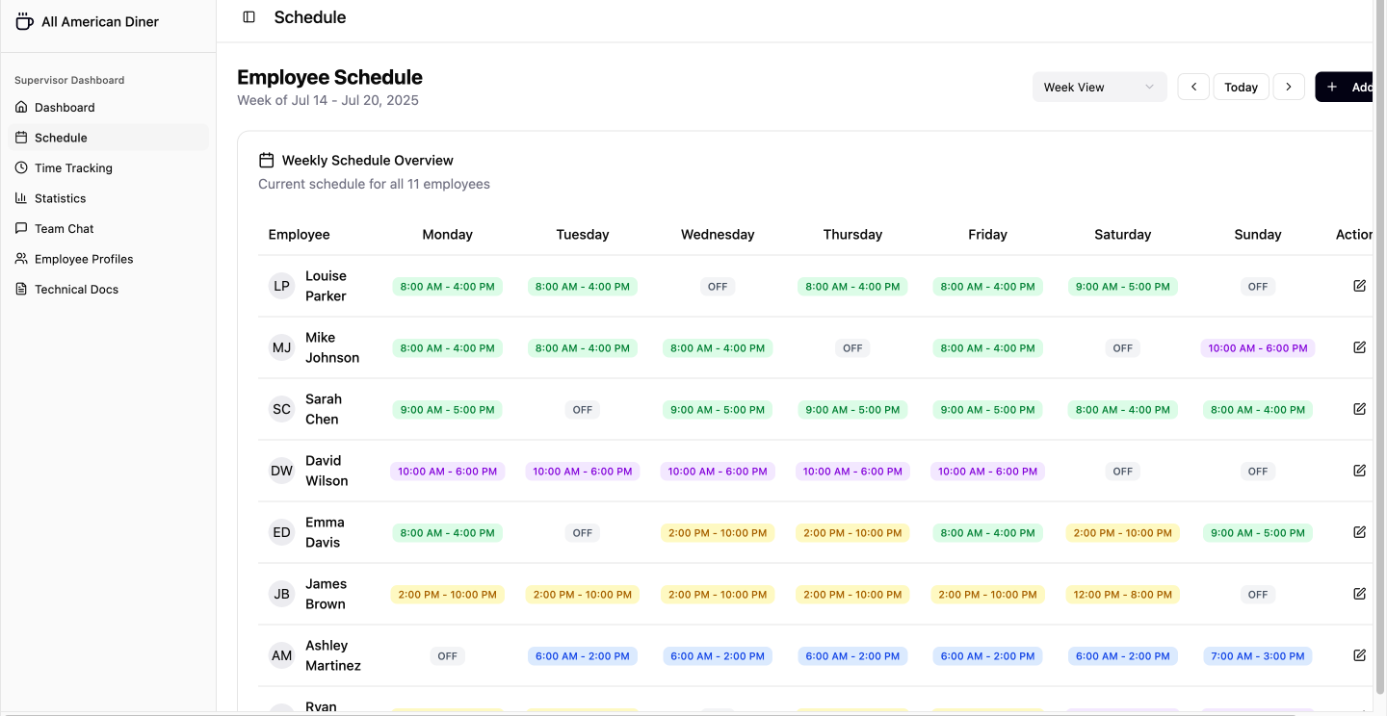Click the Team Chat speech bubble icon
Screen dimensions: 1387x716
tap(22, 228)
